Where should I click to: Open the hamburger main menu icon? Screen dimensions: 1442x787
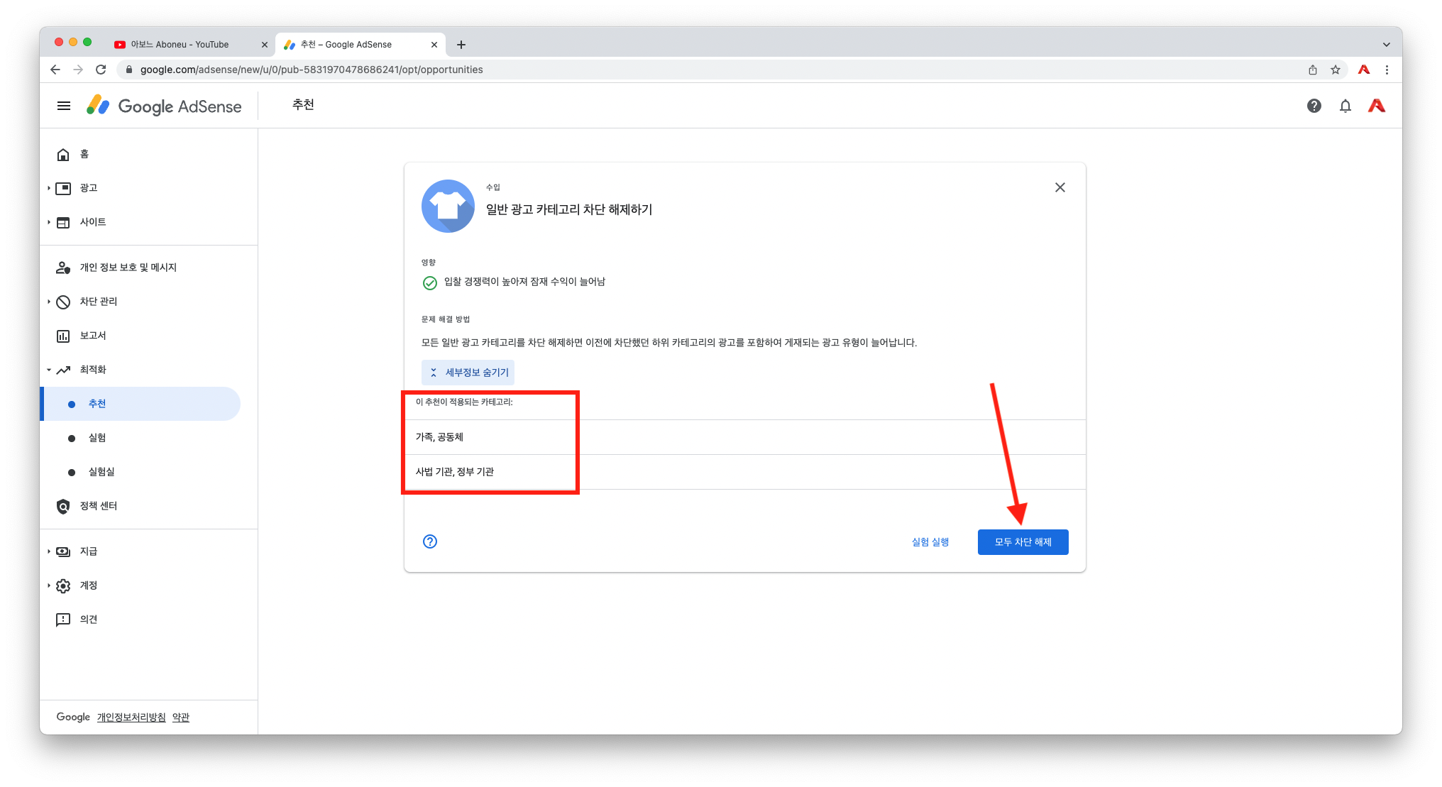click(64, 106)
